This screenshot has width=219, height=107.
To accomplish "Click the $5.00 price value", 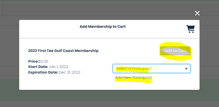I will [43, 62].
